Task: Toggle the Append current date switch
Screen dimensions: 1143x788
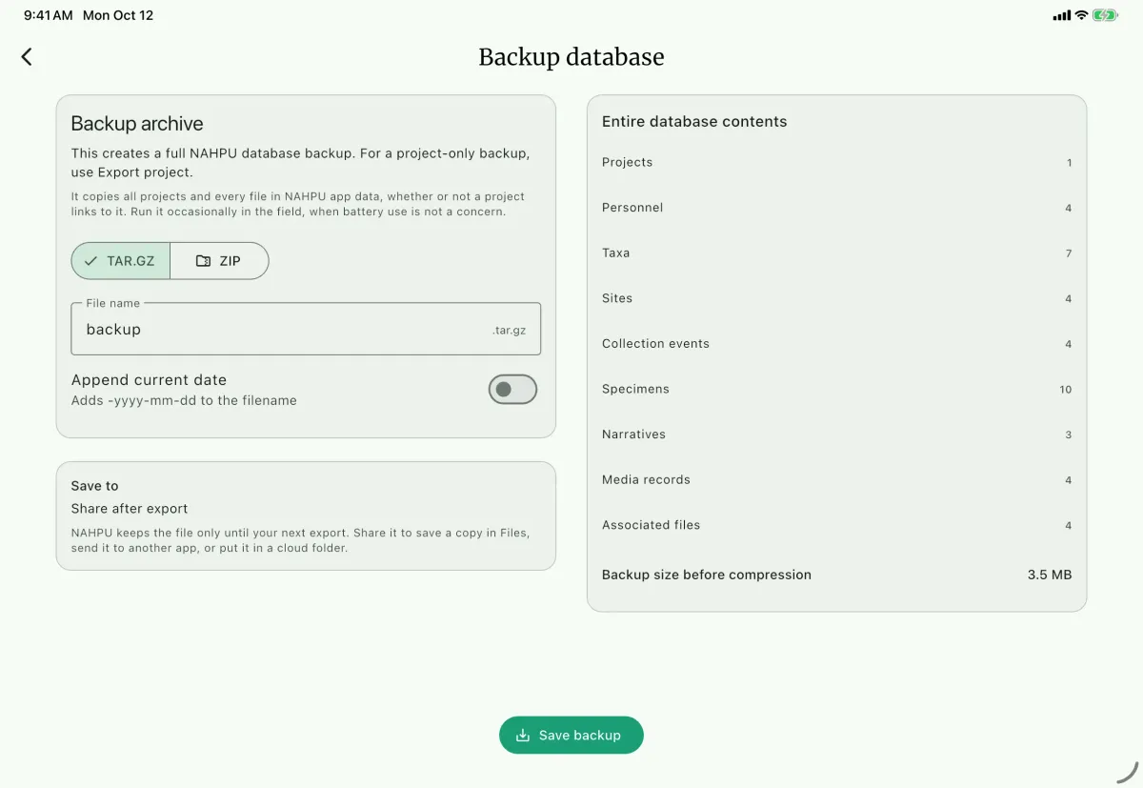Action: (x=512, y=390)
